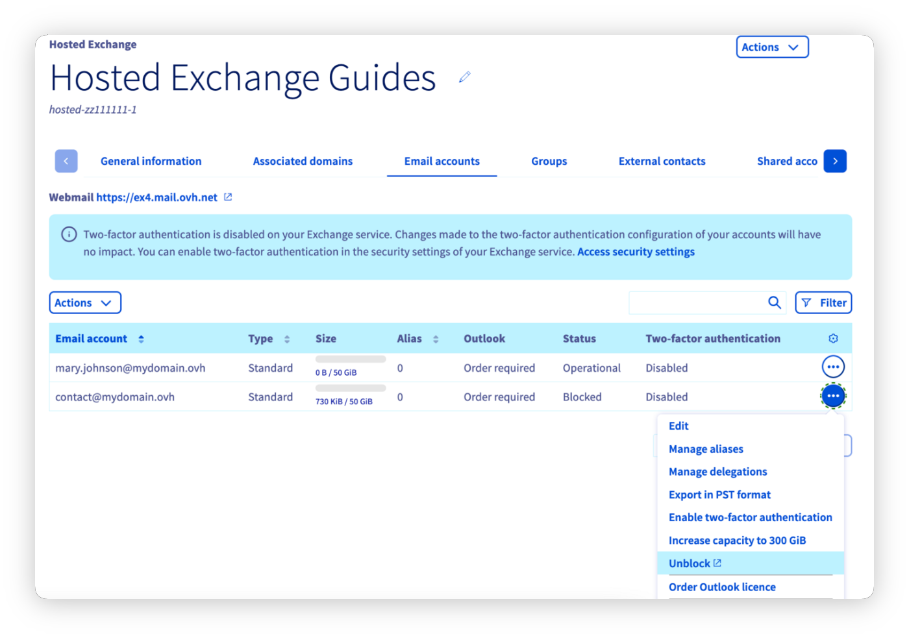Viewport: 909px width, 634px height.
Task: Click the Access security settings link
Action: point(635,251)
